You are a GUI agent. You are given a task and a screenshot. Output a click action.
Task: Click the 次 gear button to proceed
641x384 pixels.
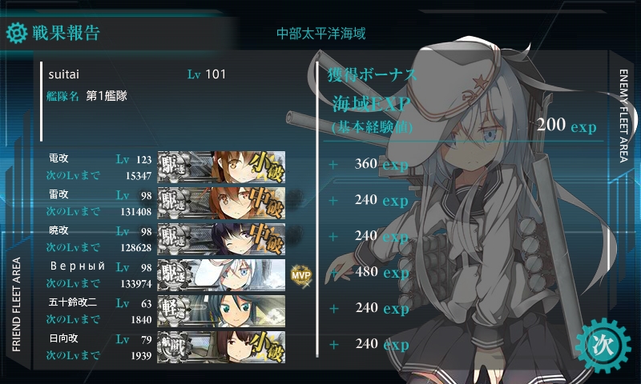click(603, 346)
